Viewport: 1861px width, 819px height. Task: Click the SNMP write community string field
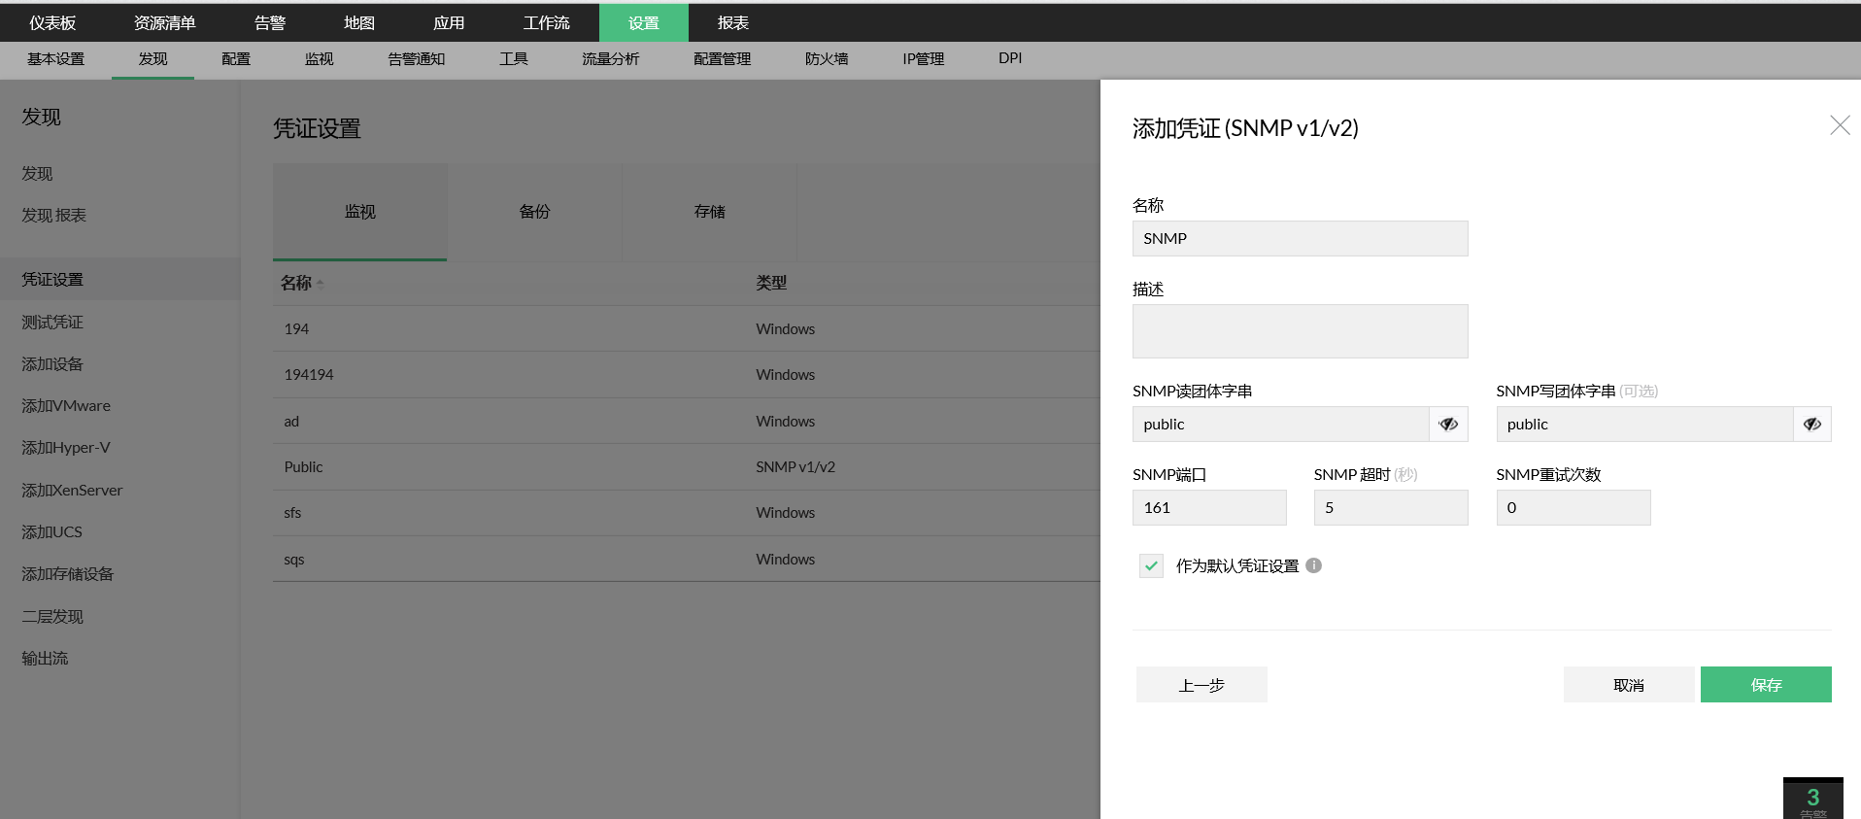1644,425
